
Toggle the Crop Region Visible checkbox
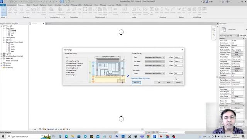tap(232, 92)
